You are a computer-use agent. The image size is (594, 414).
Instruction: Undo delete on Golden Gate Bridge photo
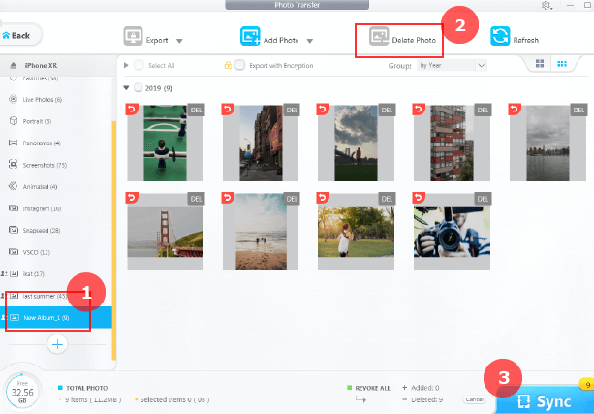coord(132,198)
